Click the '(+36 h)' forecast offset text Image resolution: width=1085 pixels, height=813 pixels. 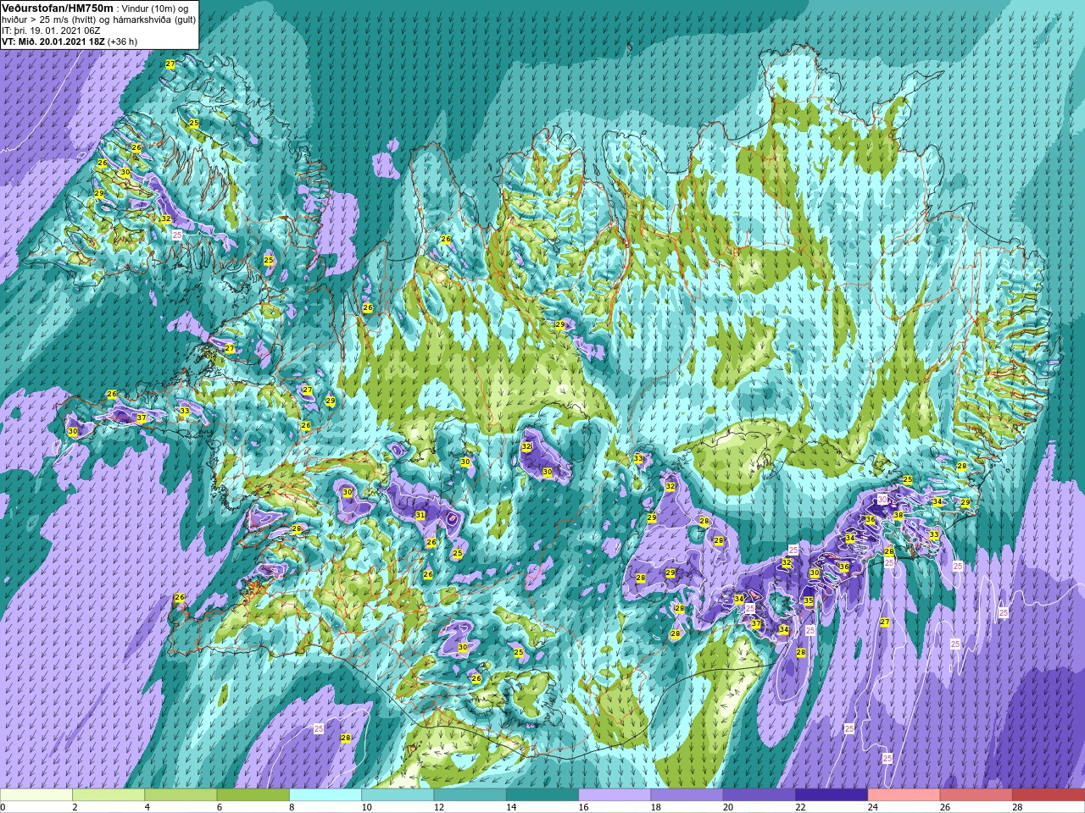click(x=122, y=41)
